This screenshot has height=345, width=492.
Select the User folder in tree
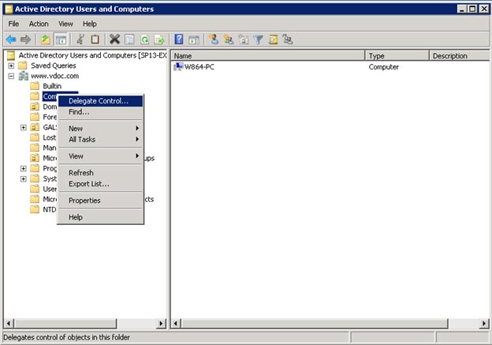pyautogui.click(x=50, y=189)
